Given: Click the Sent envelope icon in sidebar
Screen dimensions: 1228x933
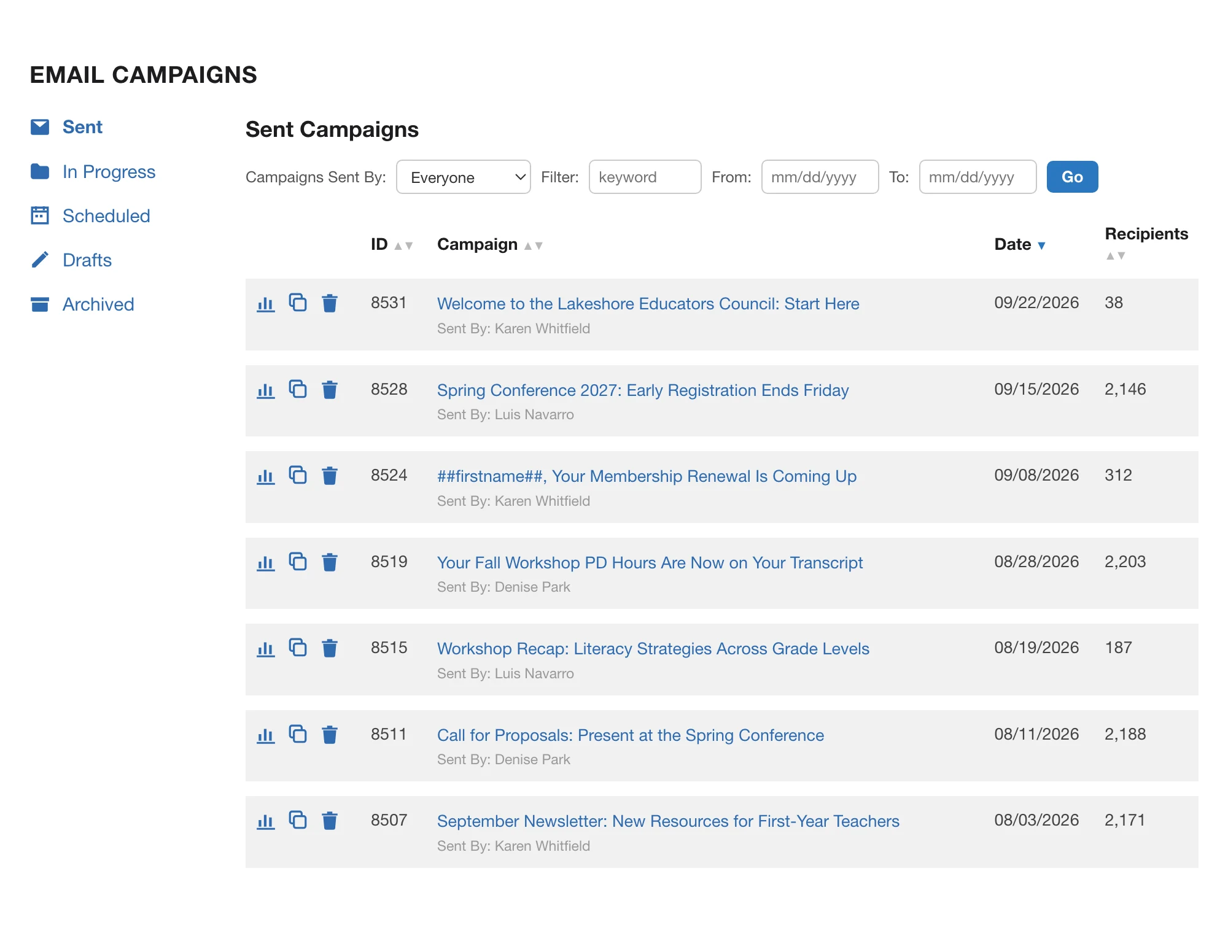Looking at the screenshot, I should (40, 127).
